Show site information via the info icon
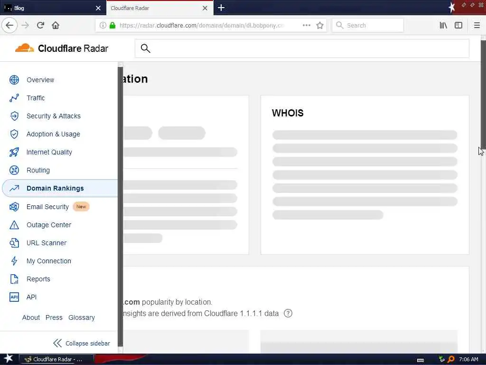The width and height of the screenshot is (486, 365). pos(103,25)
